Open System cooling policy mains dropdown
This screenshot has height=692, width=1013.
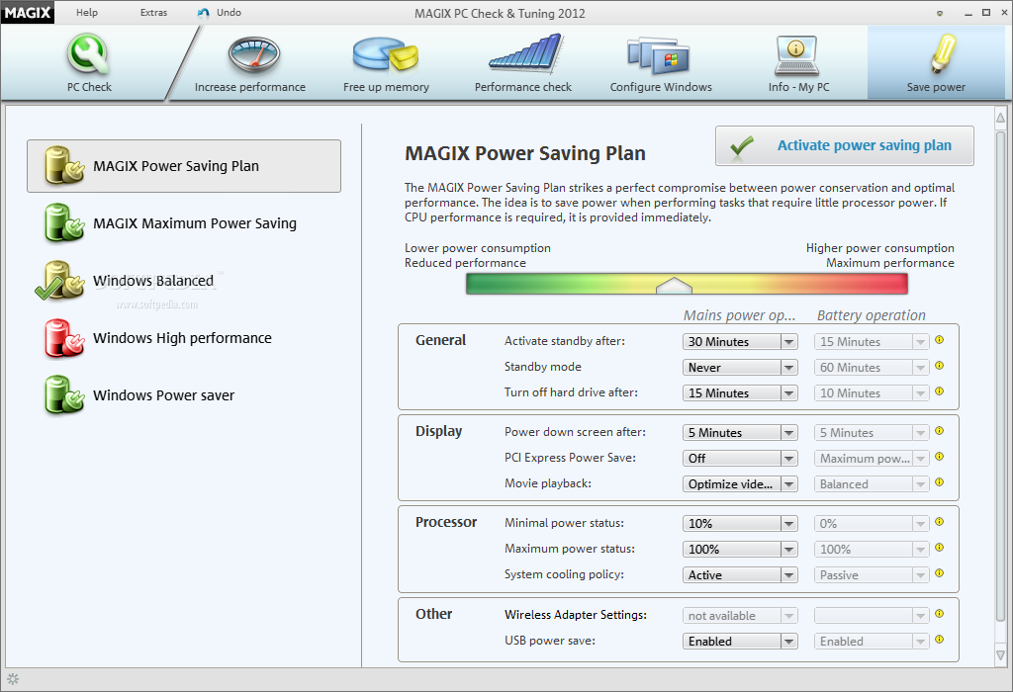coord(740,575)
